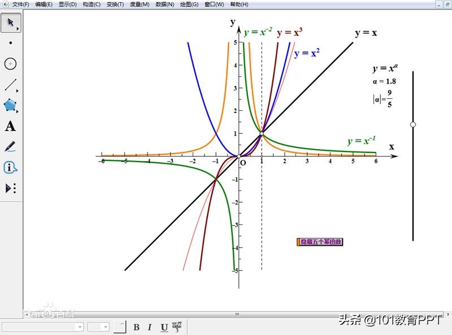Toggle Underline text formatting

tap(164, 328)
